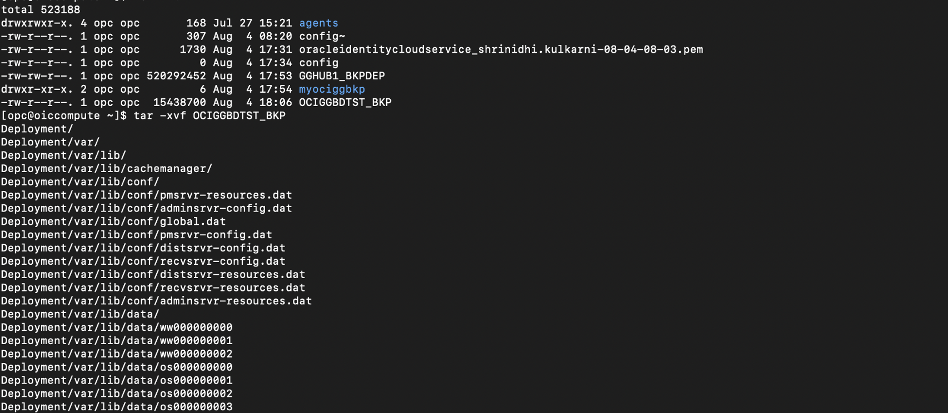
Task: Click the myociggbkp directory name
Action: click(332, 89)
